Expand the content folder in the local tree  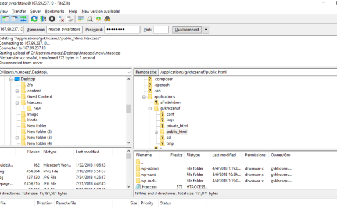17,91
